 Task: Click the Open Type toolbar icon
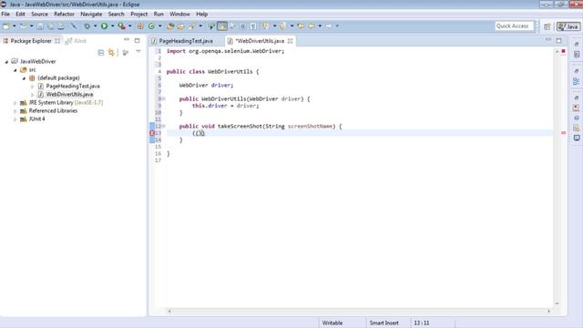pyautogui.click(x=170, y=26)
